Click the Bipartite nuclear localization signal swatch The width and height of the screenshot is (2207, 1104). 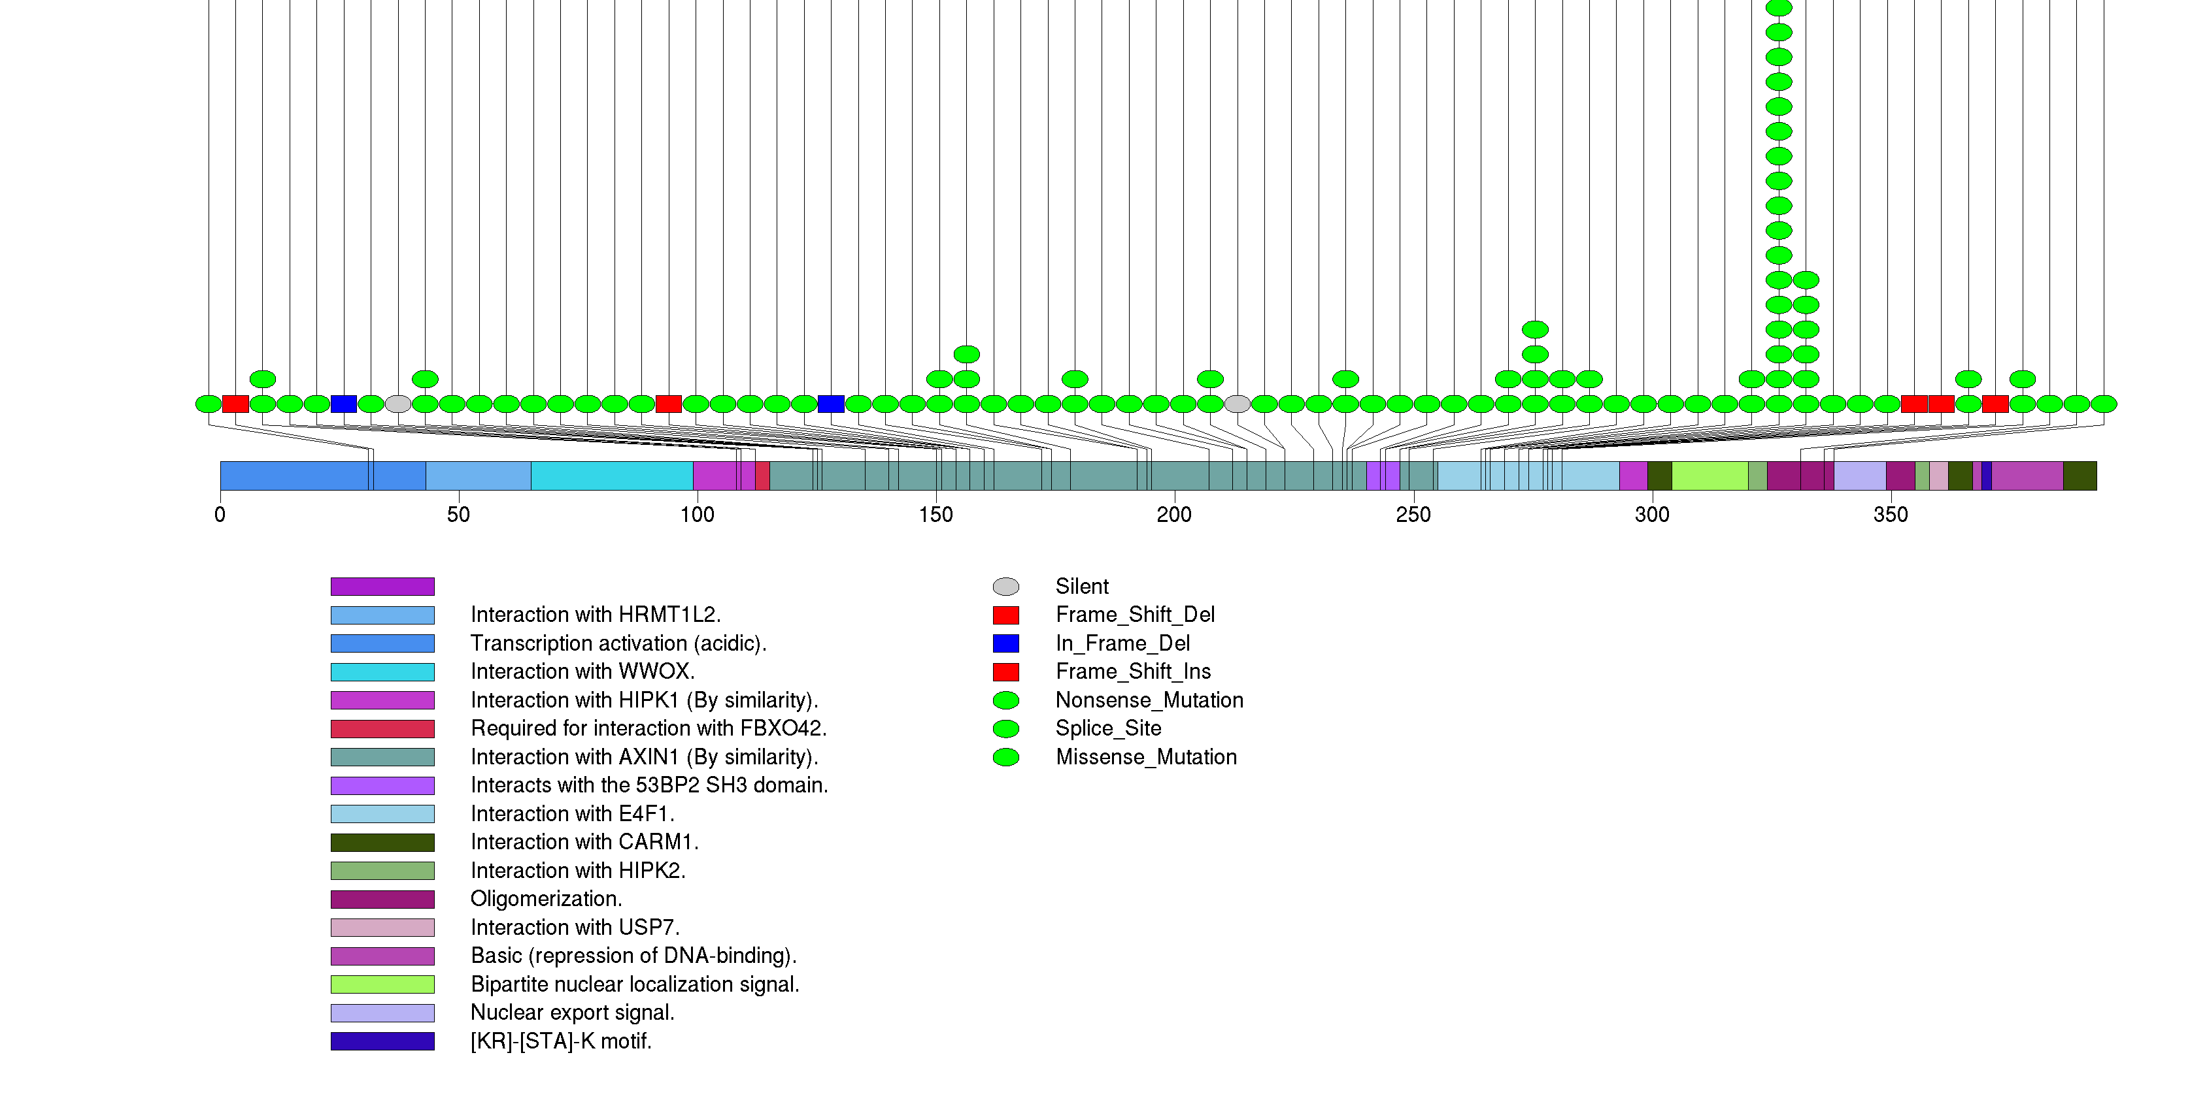(382, 984)
